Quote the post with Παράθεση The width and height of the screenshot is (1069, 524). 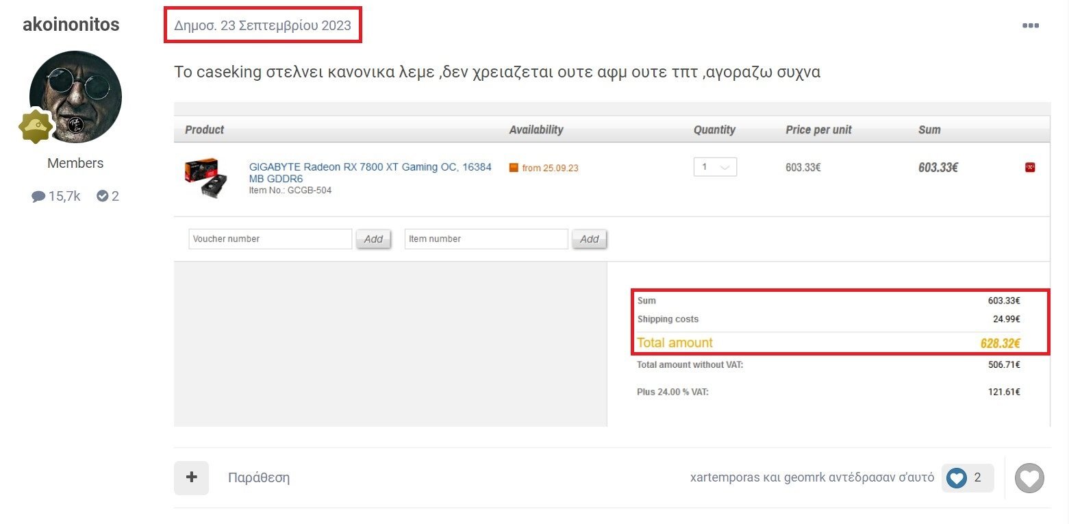[x=259, y=478]
